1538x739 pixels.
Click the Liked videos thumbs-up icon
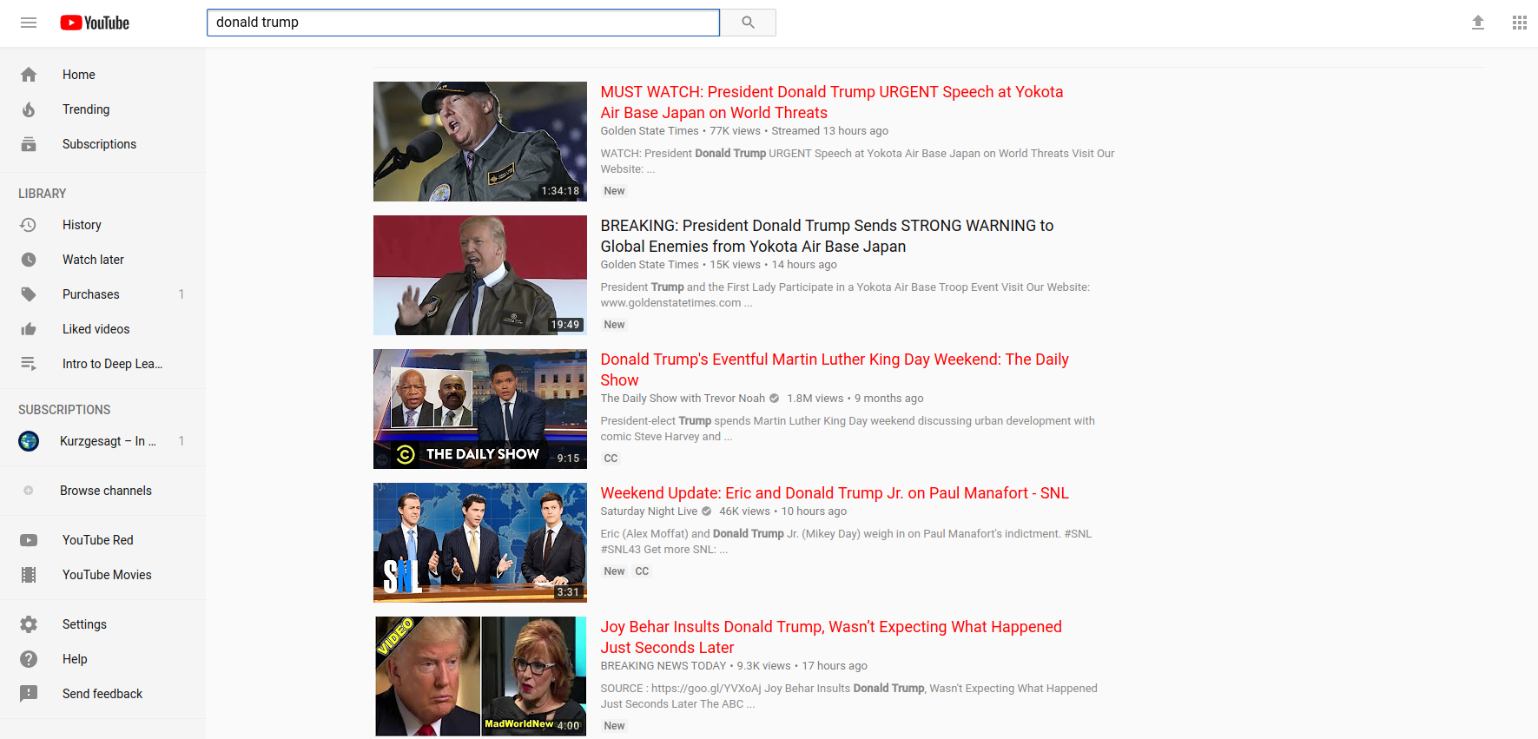tap(29, 329)
